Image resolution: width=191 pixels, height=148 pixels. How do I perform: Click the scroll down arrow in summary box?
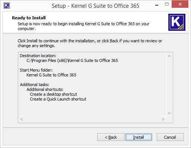(169, 113)
